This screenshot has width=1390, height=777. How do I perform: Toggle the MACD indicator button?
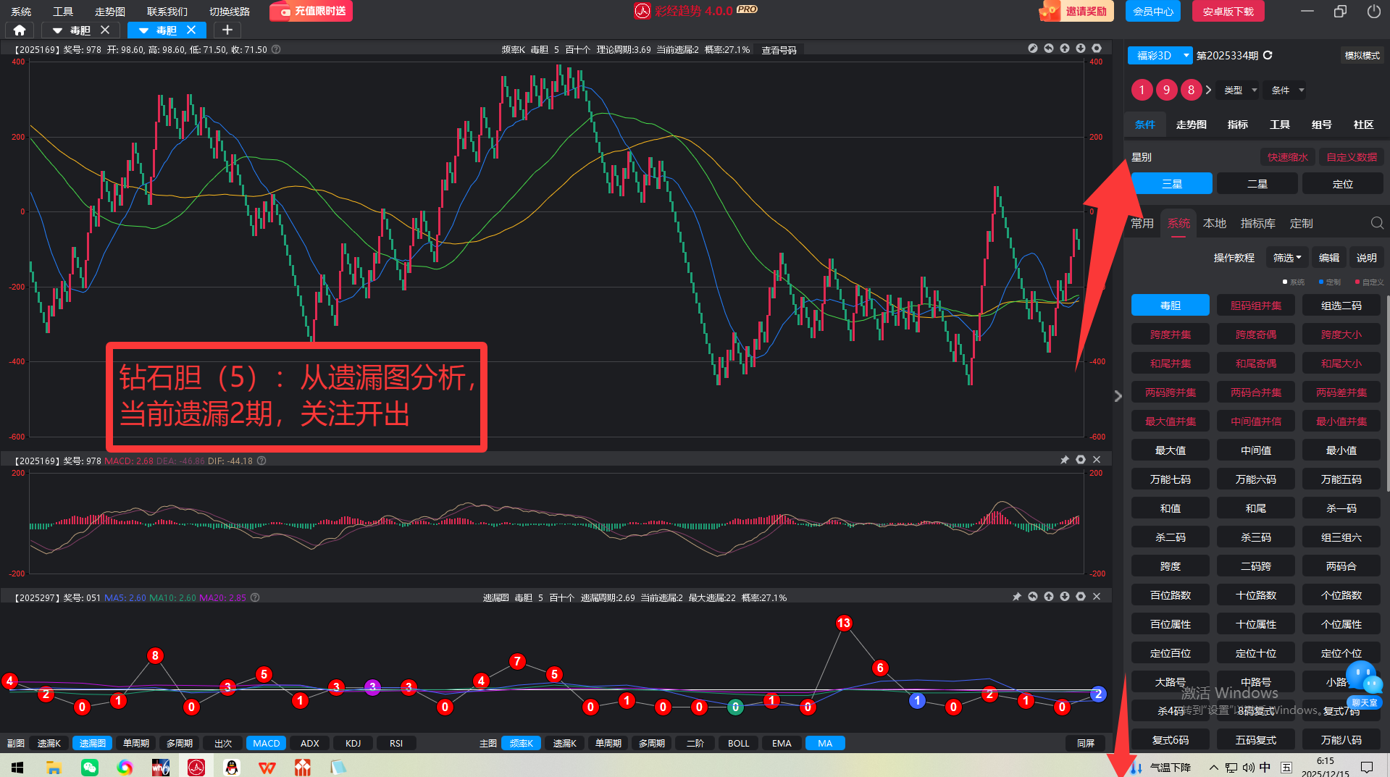(x=266, y=743)
